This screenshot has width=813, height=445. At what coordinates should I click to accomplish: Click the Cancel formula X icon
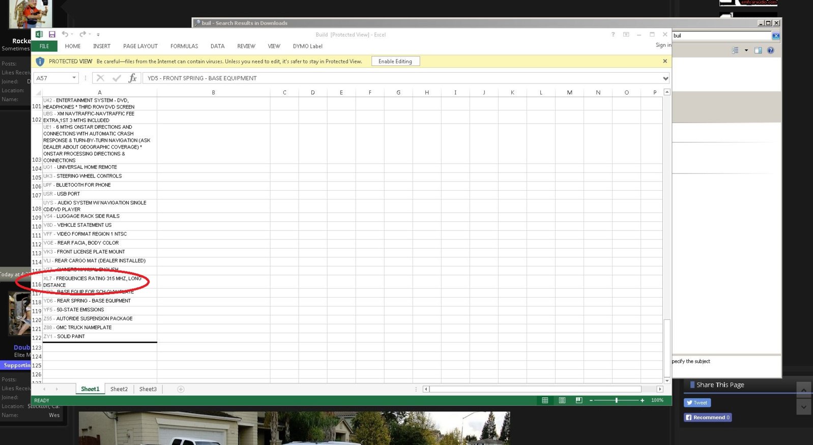click(100, 78)
